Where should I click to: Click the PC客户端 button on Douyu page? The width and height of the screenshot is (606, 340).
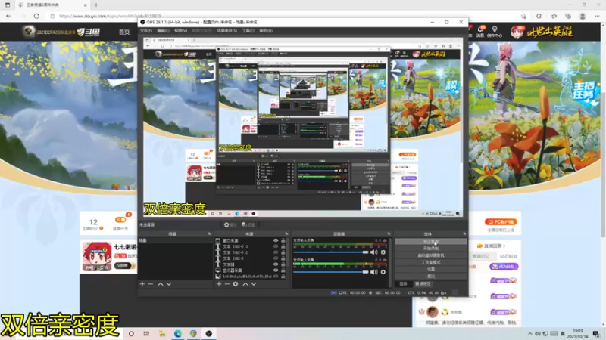click(501, 222)
